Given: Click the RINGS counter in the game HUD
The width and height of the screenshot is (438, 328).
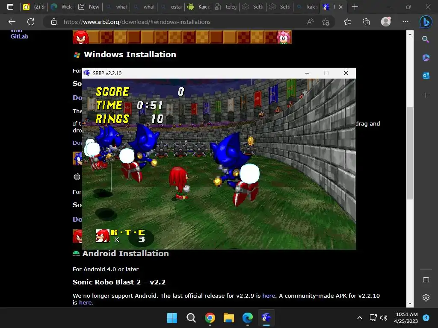Looking at the screenshot, I should 130,119.
